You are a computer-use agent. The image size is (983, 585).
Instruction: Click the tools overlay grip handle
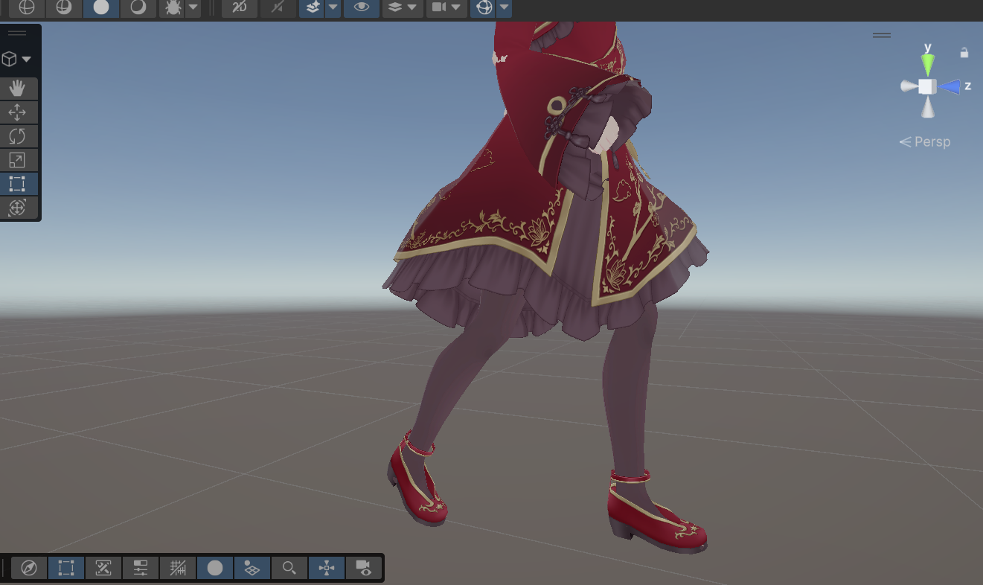(17, 33)
